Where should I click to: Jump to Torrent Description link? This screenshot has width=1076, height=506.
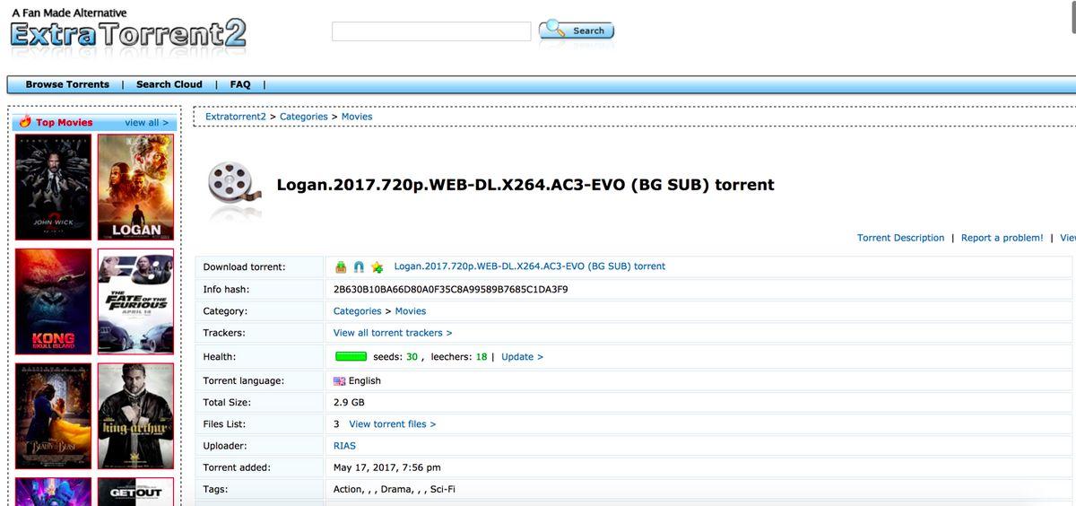(900, 238)
